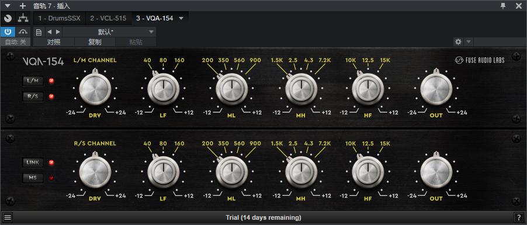Open dropdown arrow after VQA-154 tab

182,18
